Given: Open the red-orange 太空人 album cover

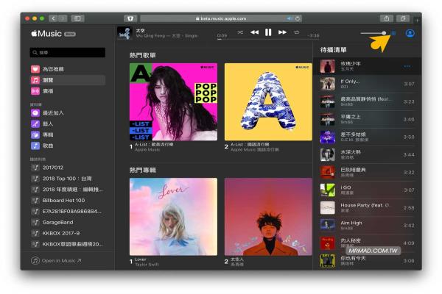Looking at the screenshot, I should [x=268, y=217].
